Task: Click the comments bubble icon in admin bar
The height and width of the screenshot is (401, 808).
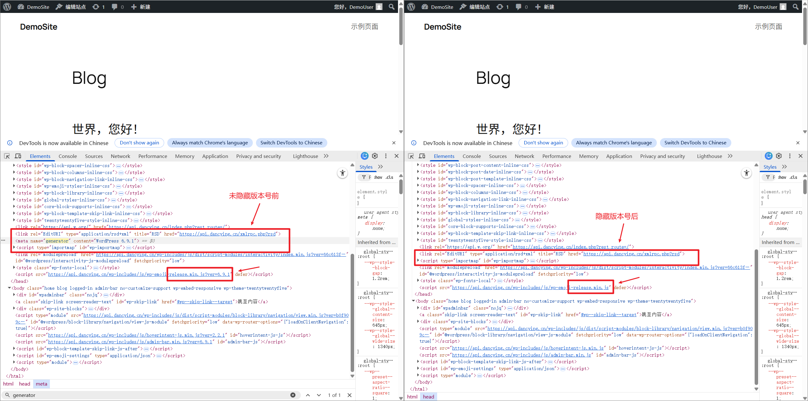Action: point(114,7)
